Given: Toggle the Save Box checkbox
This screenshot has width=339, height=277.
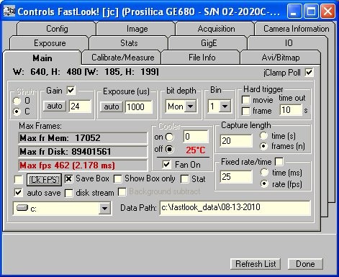Looking at the screenshot, I should [x=68, y=178].
